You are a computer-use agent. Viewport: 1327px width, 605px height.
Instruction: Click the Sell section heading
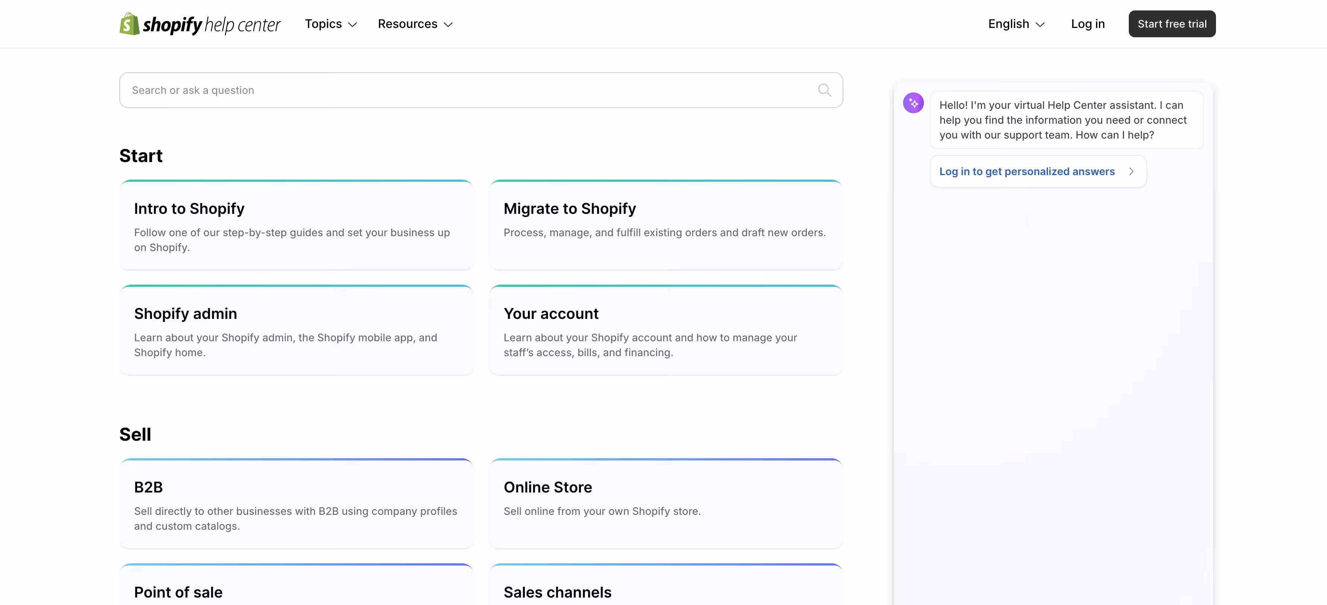click(x=135, y=434)
